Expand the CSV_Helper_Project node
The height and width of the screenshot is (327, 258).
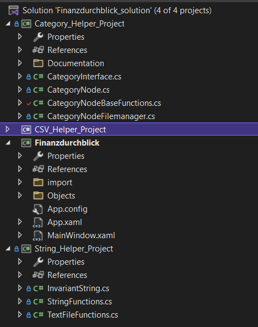coord(8,129)
